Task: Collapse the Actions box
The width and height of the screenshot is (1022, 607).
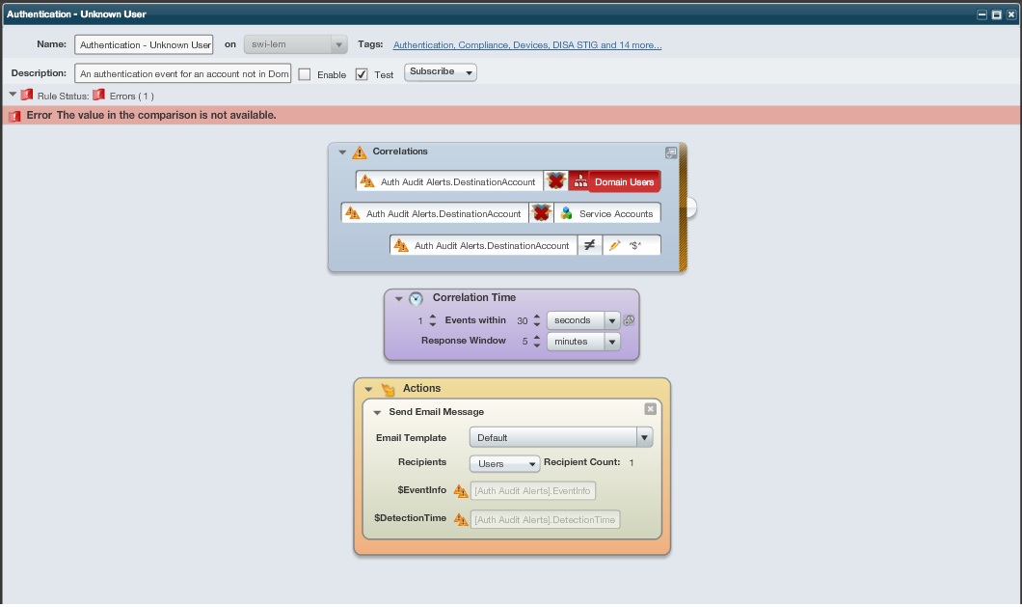Action: (368, 389)
